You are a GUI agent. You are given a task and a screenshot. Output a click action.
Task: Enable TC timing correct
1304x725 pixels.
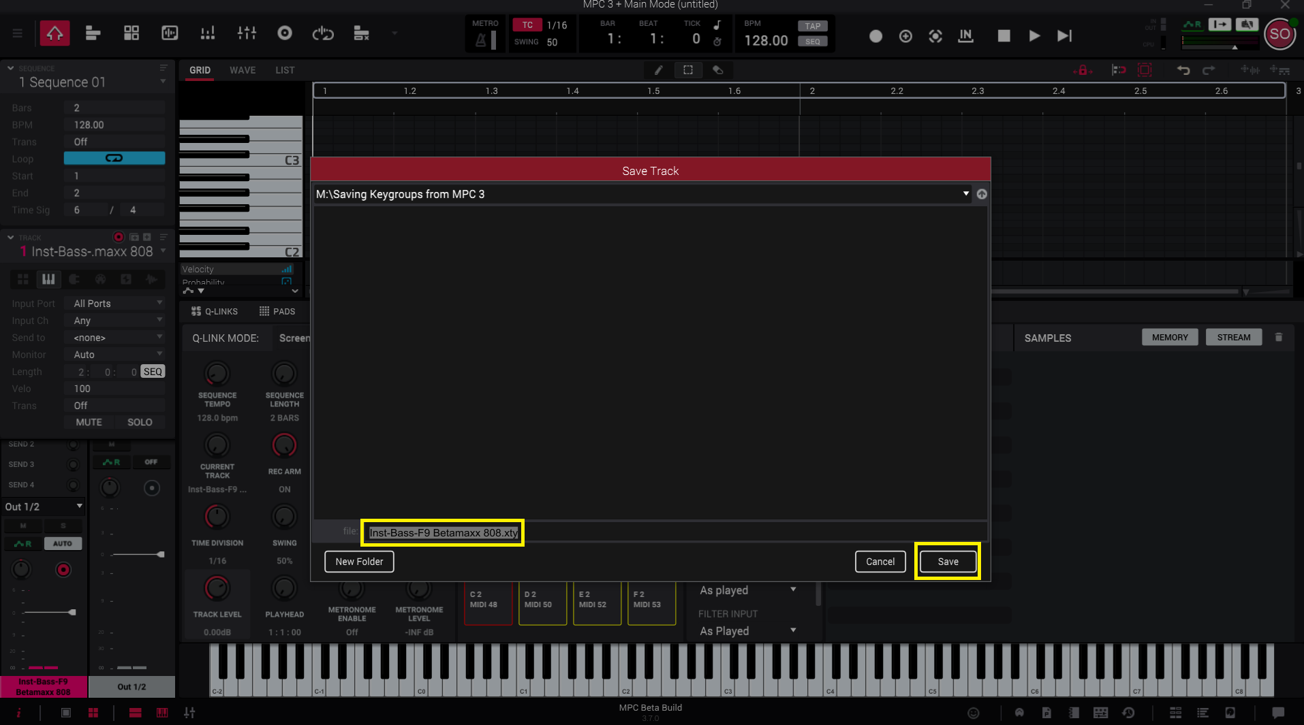(x=527, y=25)
